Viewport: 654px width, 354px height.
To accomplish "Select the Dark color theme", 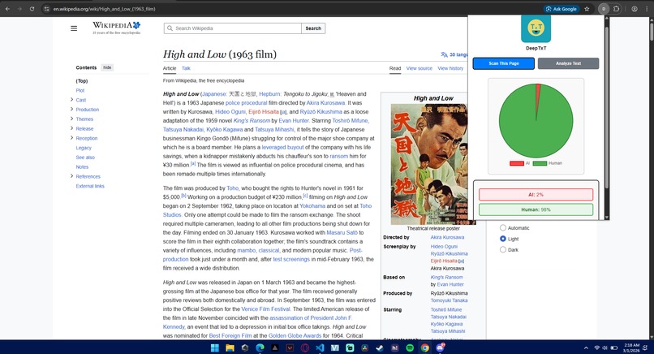I will (x=503, y=249).
